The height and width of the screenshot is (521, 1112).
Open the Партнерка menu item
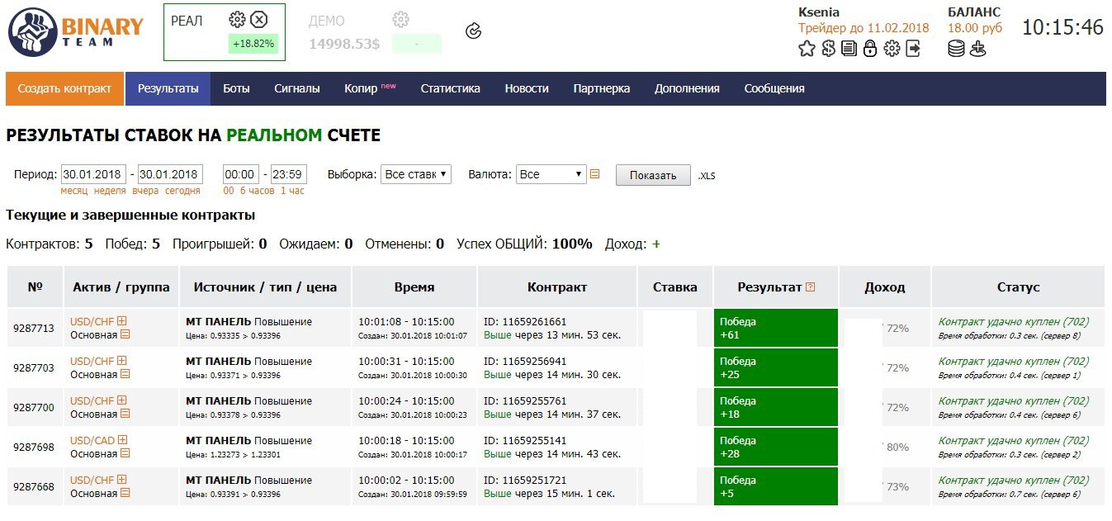(x=602, y=88)
